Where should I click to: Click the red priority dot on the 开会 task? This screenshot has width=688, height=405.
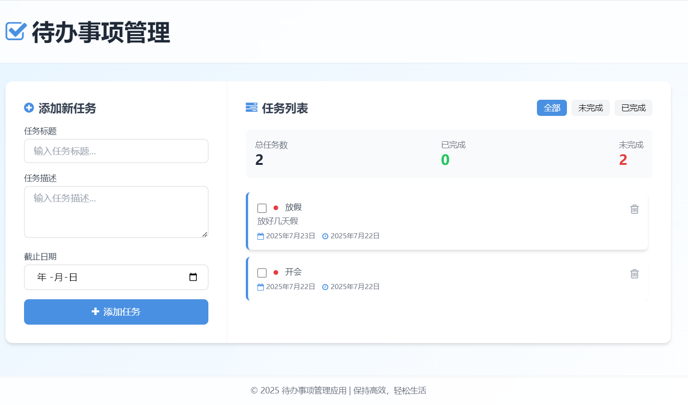coord(276,272)
